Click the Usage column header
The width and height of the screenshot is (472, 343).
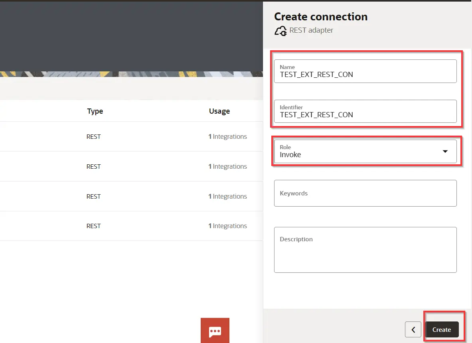pos(219,111)
